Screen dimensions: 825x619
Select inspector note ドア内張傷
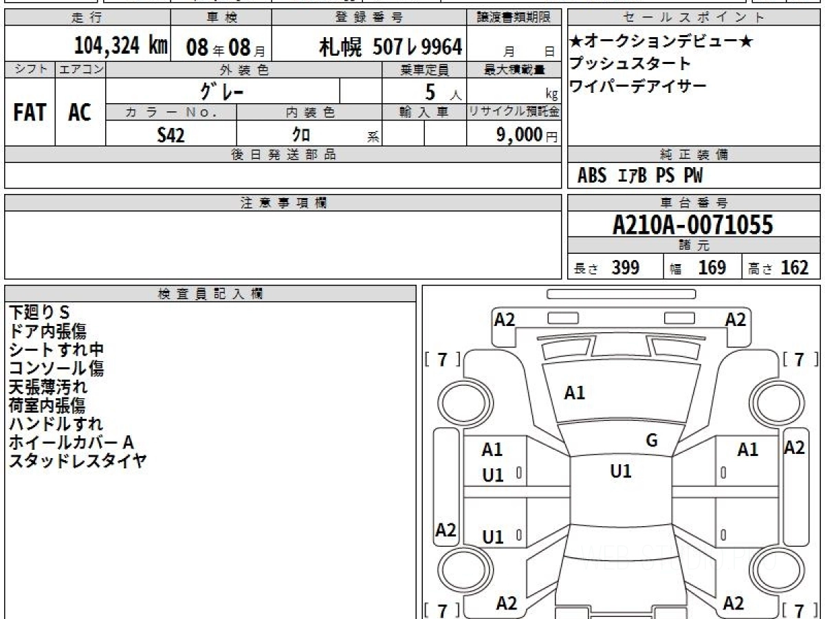point(47,331)
